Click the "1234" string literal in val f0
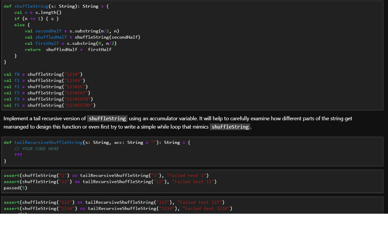Screen dimensions: 388x250 [72, 74]
